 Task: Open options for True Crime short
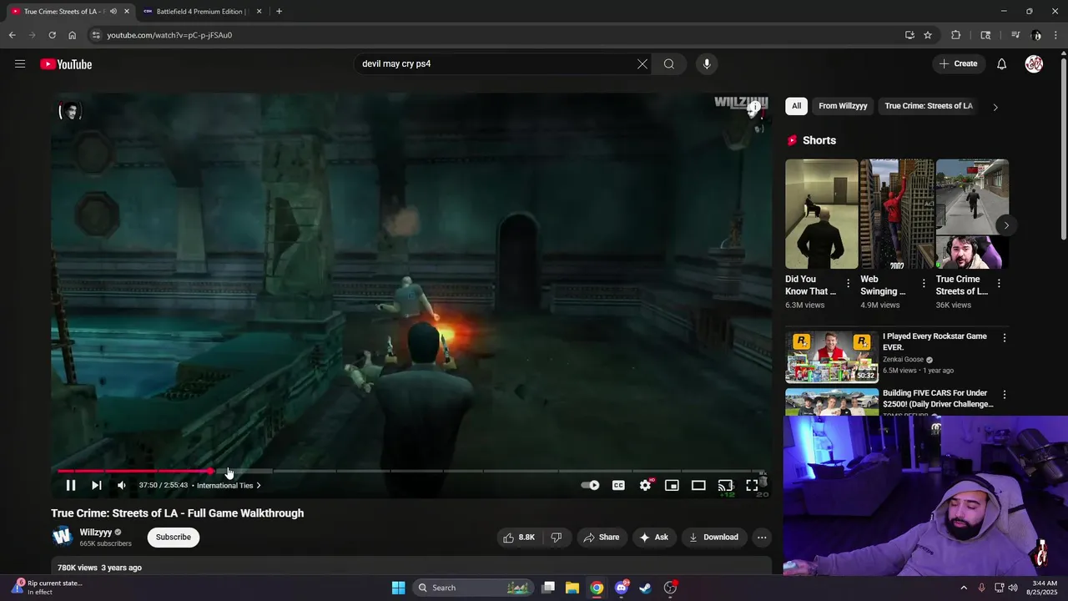[x=999, y=284]
